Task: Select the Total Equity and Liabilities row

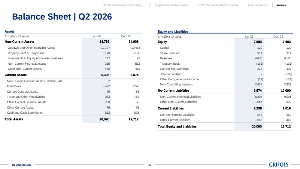Action: pyautogui.click(x=225, y=127)
